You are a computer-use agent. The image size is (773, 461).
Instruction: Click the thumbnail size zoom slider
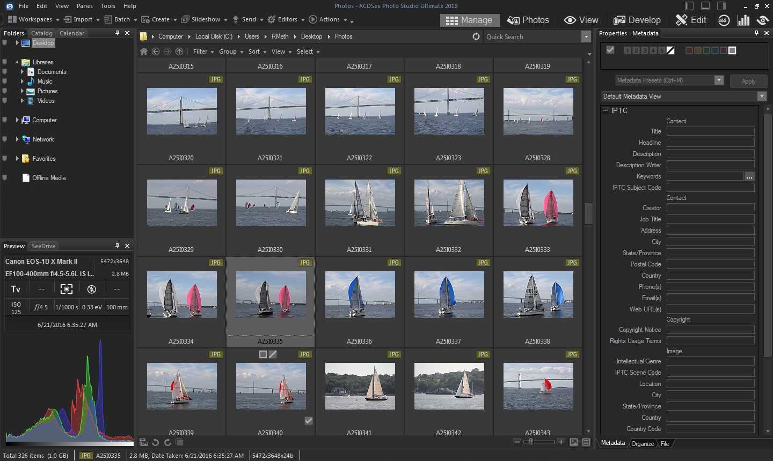tap(531, 442)
